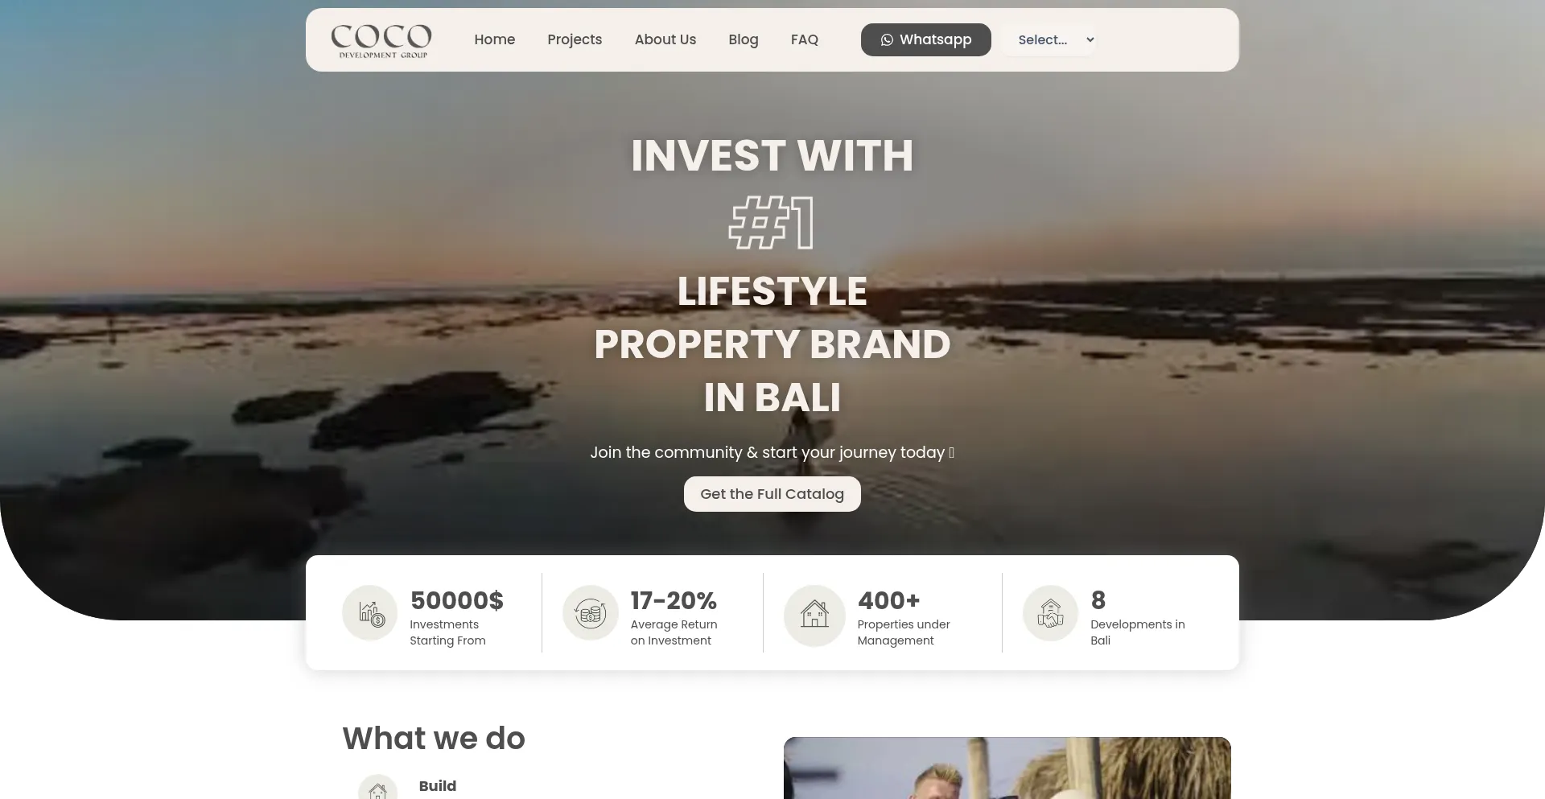Navigate to the About Us page
The image size is (1545, 799).
pos(665,39)
